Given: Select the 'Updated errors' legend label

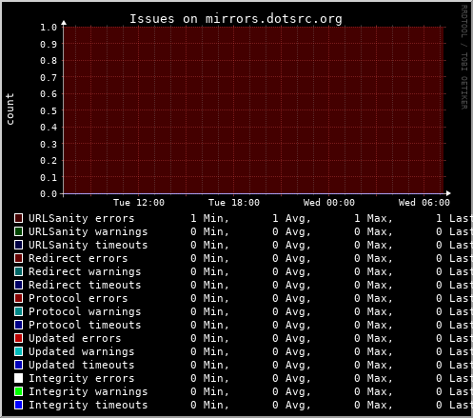Looking at the screenshot, I should point(75,338).
